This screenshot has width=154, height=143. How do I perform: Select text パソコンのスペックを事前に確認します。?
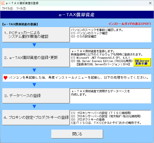pyautogui.click(x=97, y=30)
